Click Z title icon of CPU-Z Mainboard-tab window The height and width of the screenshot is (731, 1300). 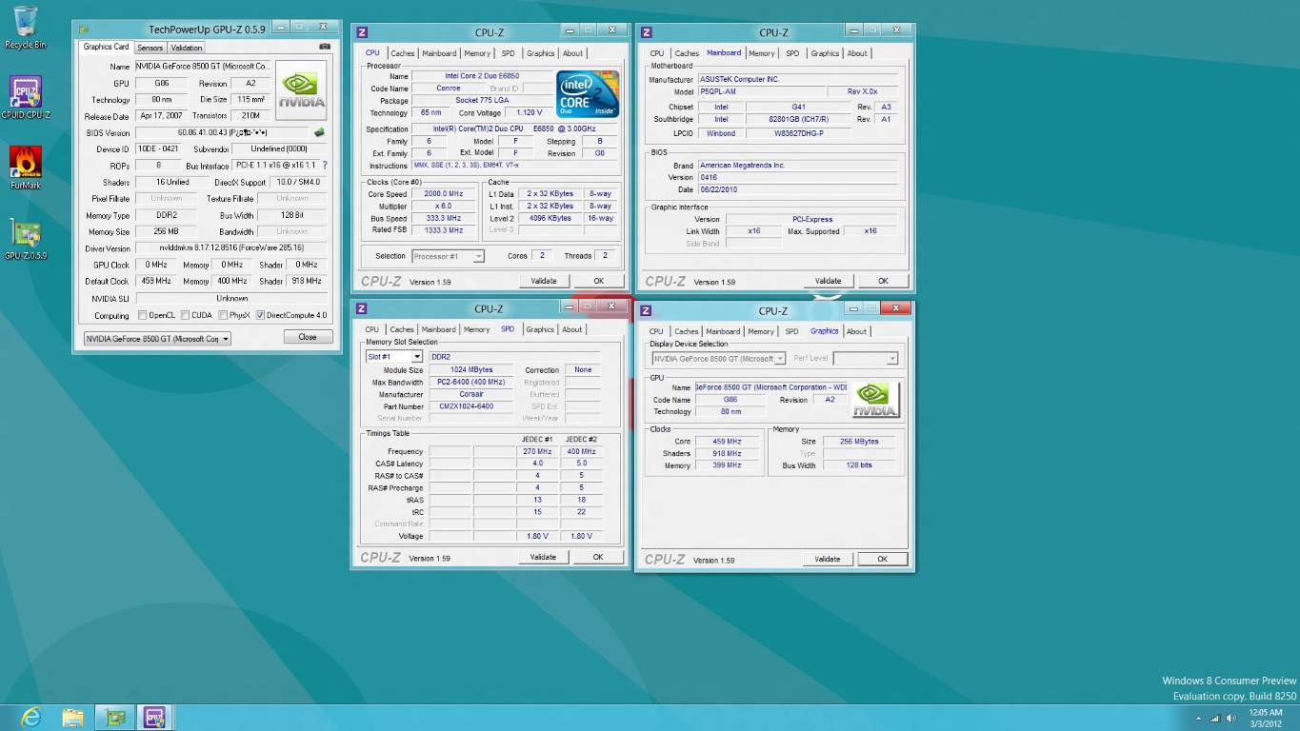647,31
